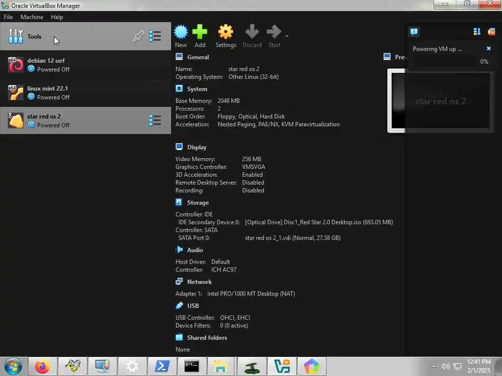Open Command Prompt taskbar icon
This screenshot has width=502, height=376.
pyautogui.click(x=192, y=366)
